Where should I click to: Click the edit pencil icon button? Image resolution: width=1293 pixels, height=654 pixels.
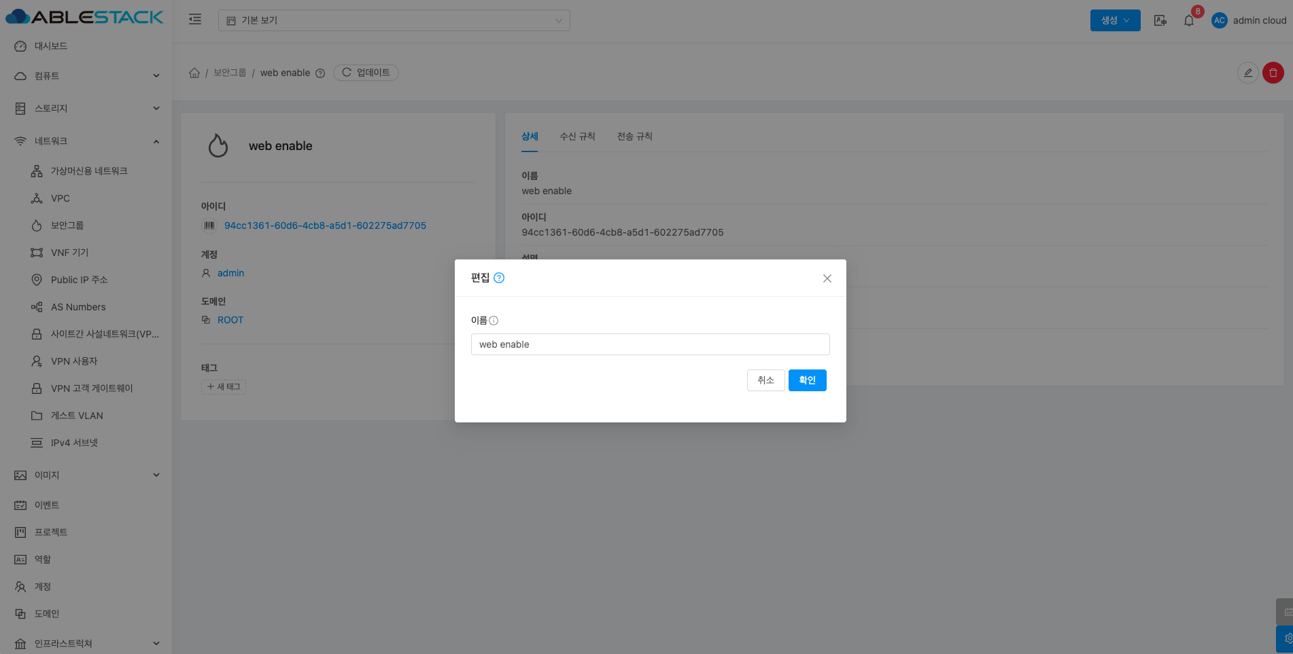pos(1247,73)
